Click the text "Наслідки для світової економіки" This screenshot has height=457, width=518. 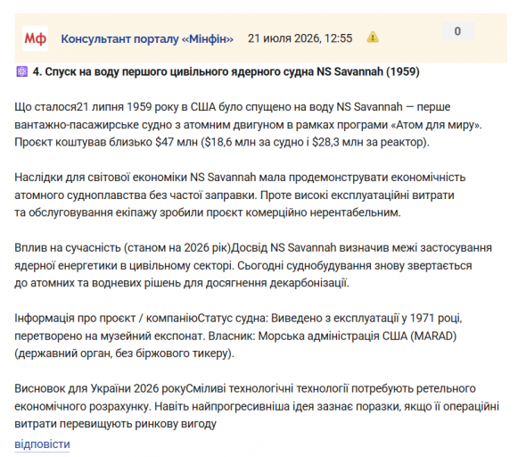(101, 178)
